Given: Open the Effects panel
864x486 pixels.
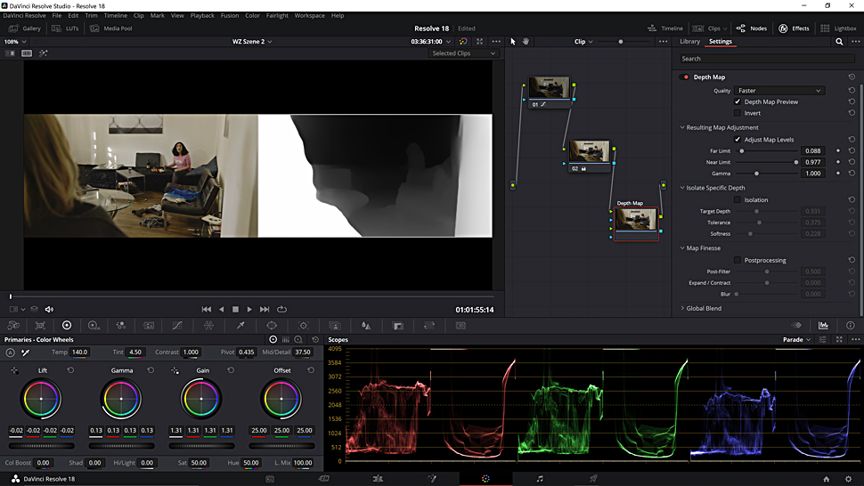Looking at the screenshot, I should point(794,28).
